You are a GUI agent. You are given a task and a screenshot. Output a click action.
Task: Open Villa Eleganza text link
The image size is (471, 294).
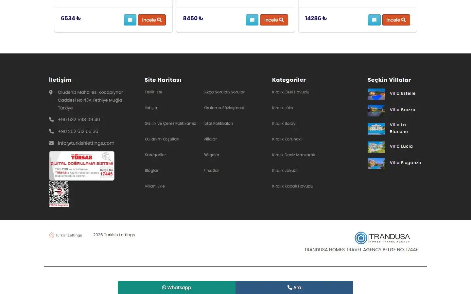(406, 163)
